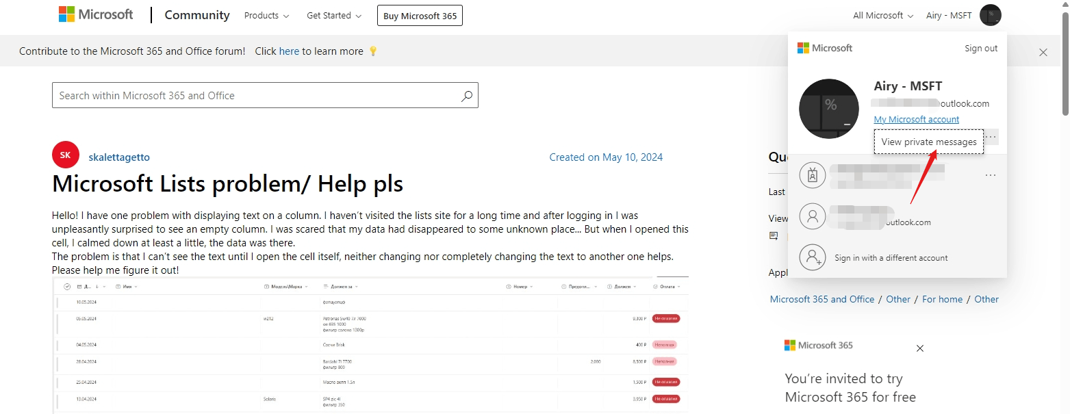Screen dimensions: 1070x414
Task: Click 'Sign in with a different account' text
Action: (x=891, y=258)
